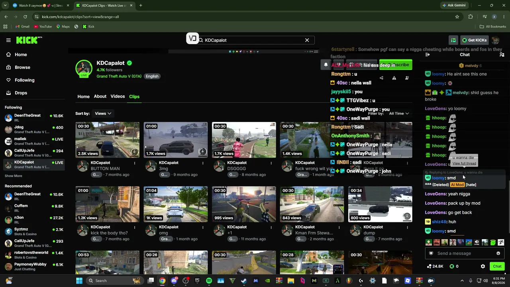The image size is (510, 287).
Task: Play the BUTTON MAN clip thumbnail
Action: pos(108,140)
